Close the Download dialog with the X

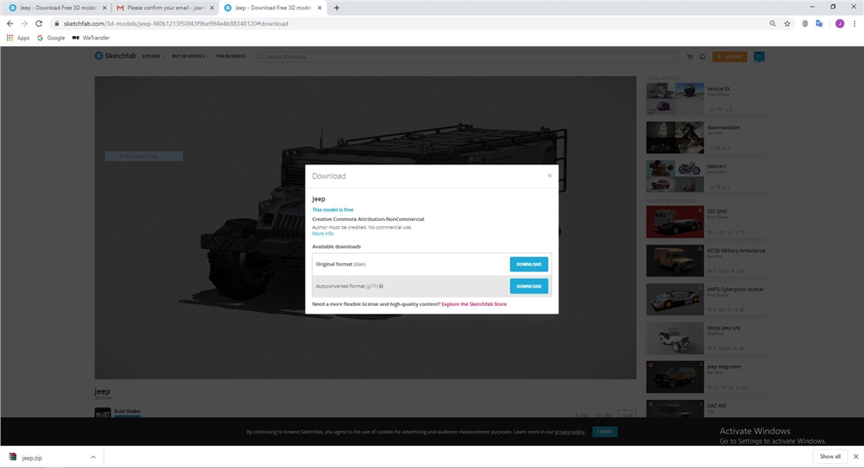[549, 175]
